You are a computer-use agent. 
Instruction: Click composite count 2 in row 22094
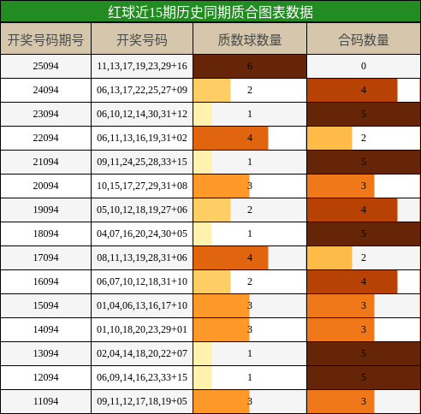tap(364, 138)
